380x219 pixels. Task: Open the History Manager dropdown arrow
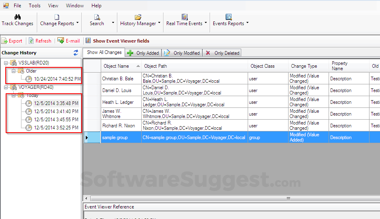(159, 23)
